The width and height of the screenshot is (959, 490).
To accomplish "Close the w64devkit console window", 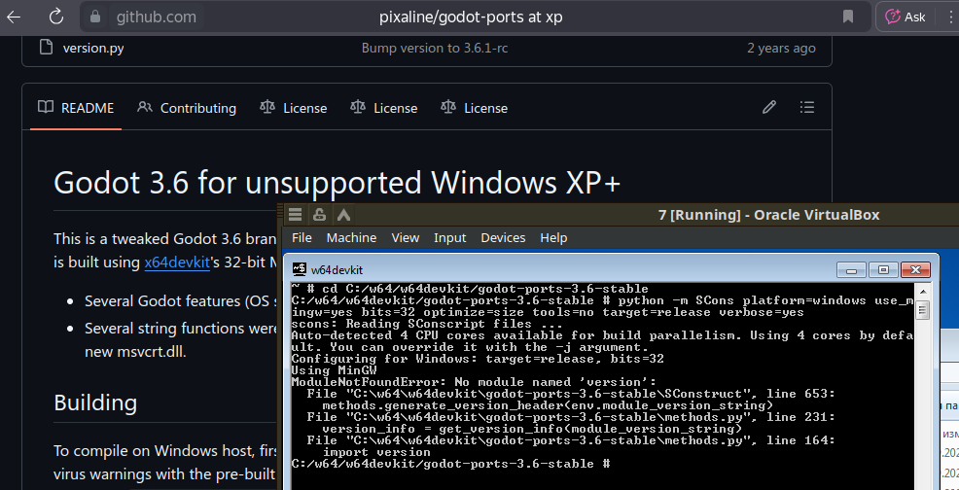I will 915,269.
